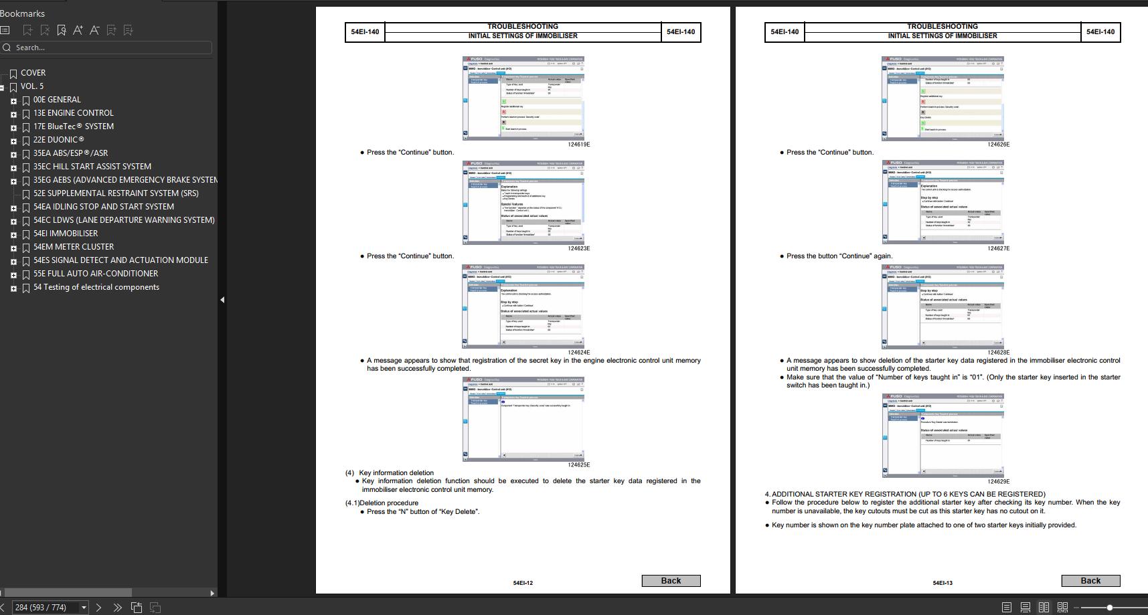Click screenshot figure 124625E

click(523, 419)
